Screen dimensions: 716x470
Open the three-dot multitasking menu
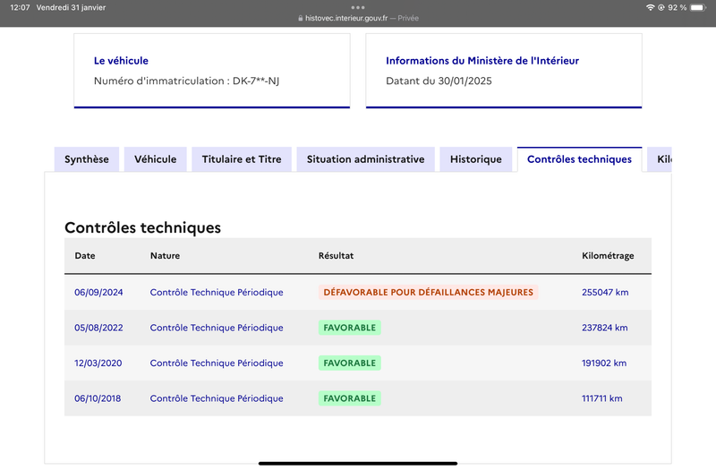[357, 7]
